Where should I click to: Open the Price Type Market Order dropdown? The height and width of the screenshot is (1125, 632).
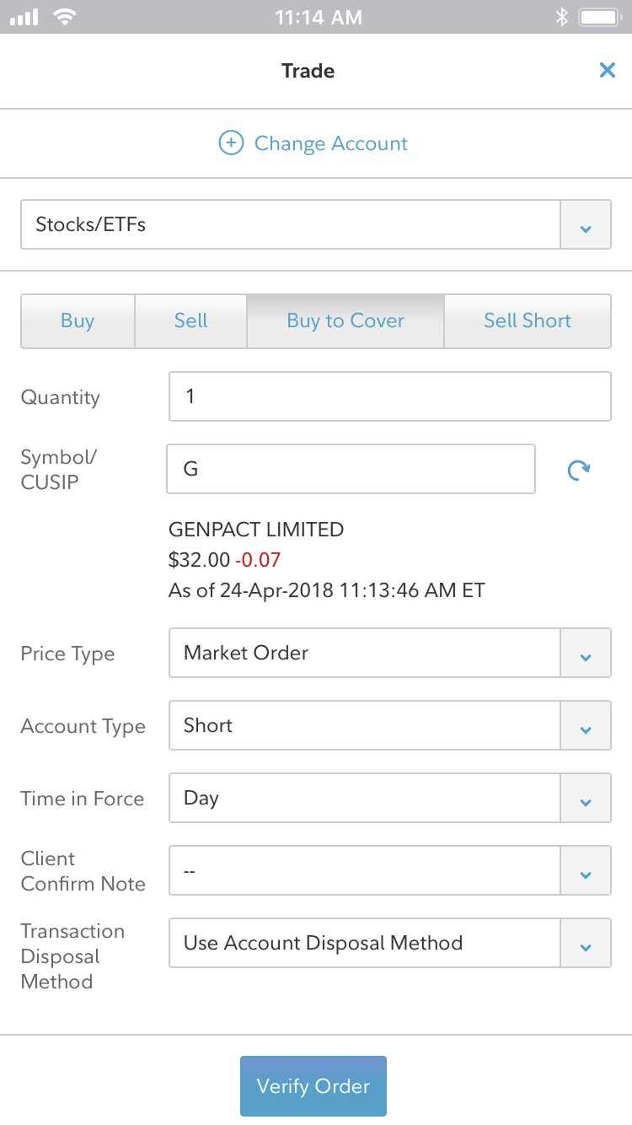coord(586,654)
